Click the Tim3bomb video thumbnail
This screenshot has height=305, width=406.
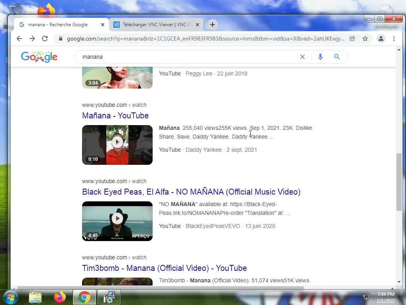[117, 282]
